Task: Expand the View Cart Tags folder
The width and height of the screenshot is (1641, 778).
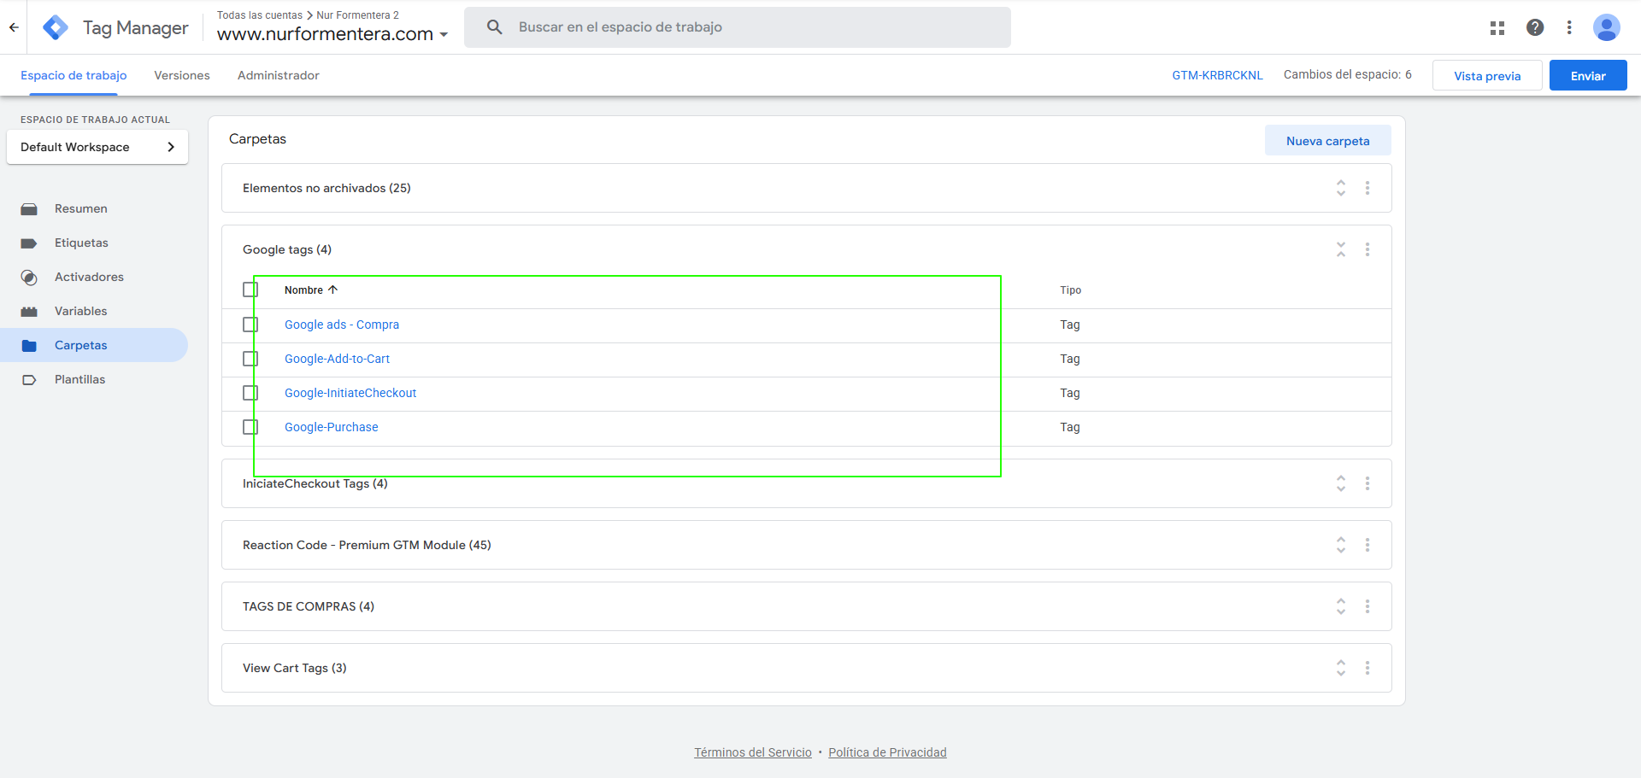Action: (1341, 668)
